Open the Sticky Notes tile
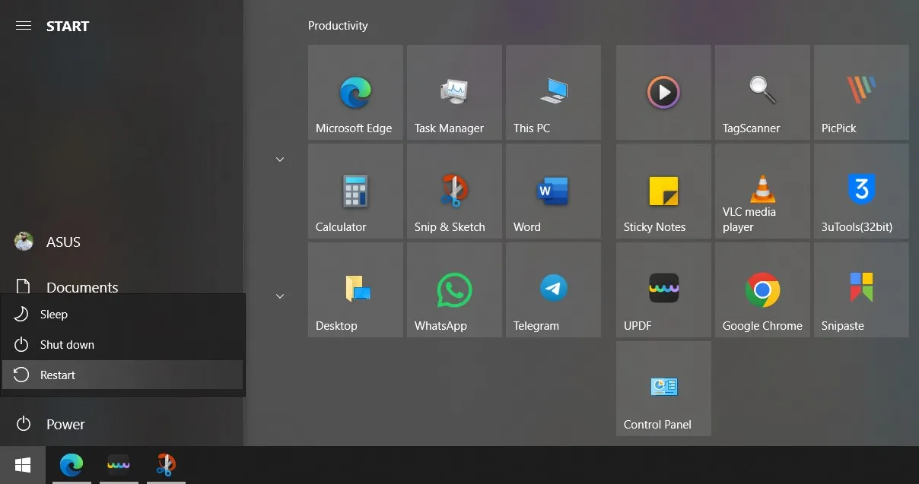Image resolution: width=919 pixels, height=484 pixels. [663, 191]
